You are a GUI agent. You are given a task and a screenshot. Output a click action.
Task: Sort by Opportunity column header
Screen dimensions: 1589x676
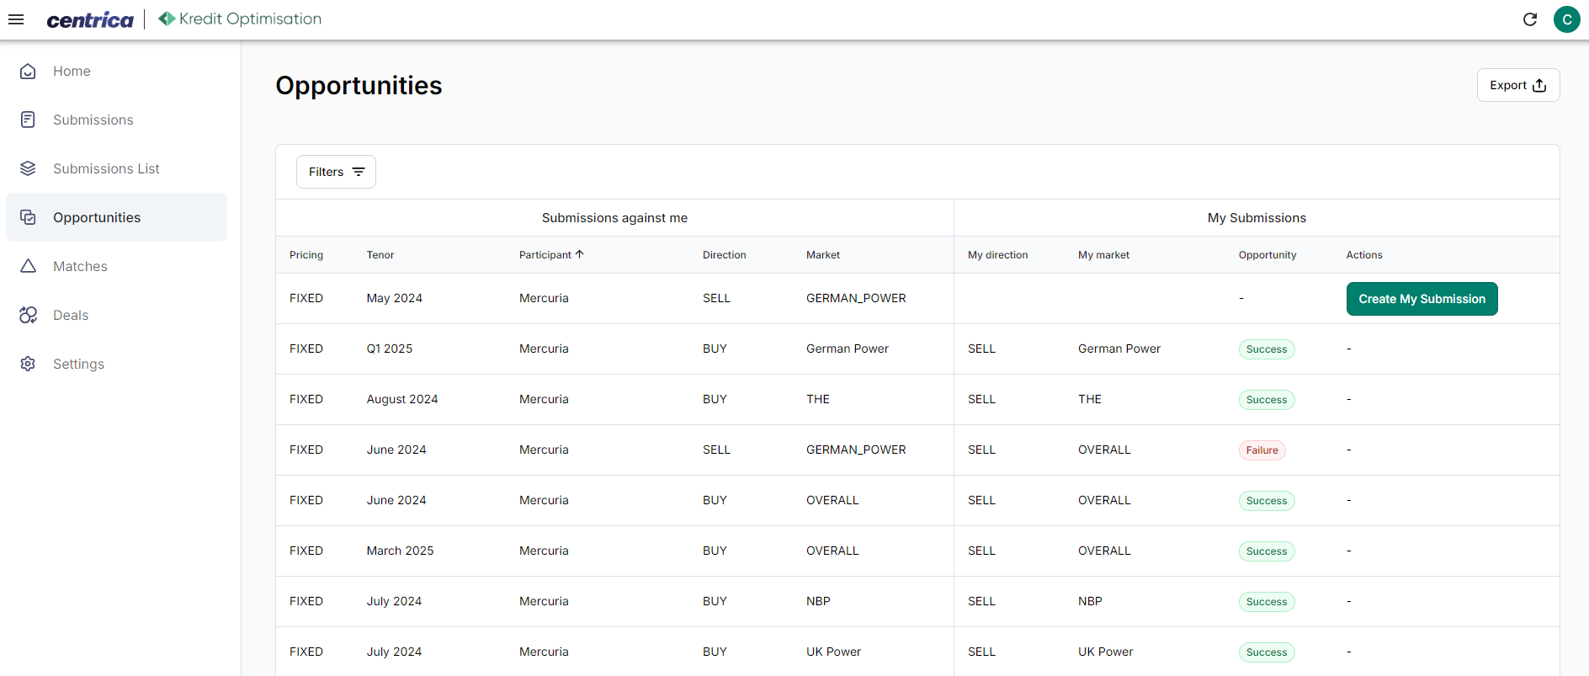pyautogui.click(x=1267, y=255)
